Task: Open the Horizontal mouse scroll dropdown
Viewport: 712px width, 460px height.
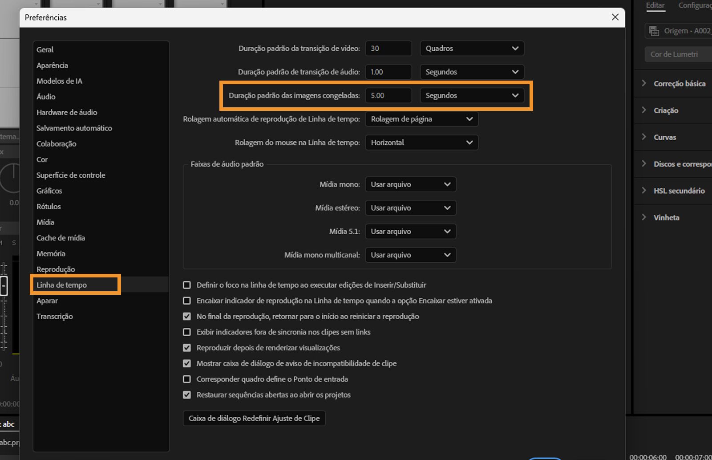Action: click(421, 142)
